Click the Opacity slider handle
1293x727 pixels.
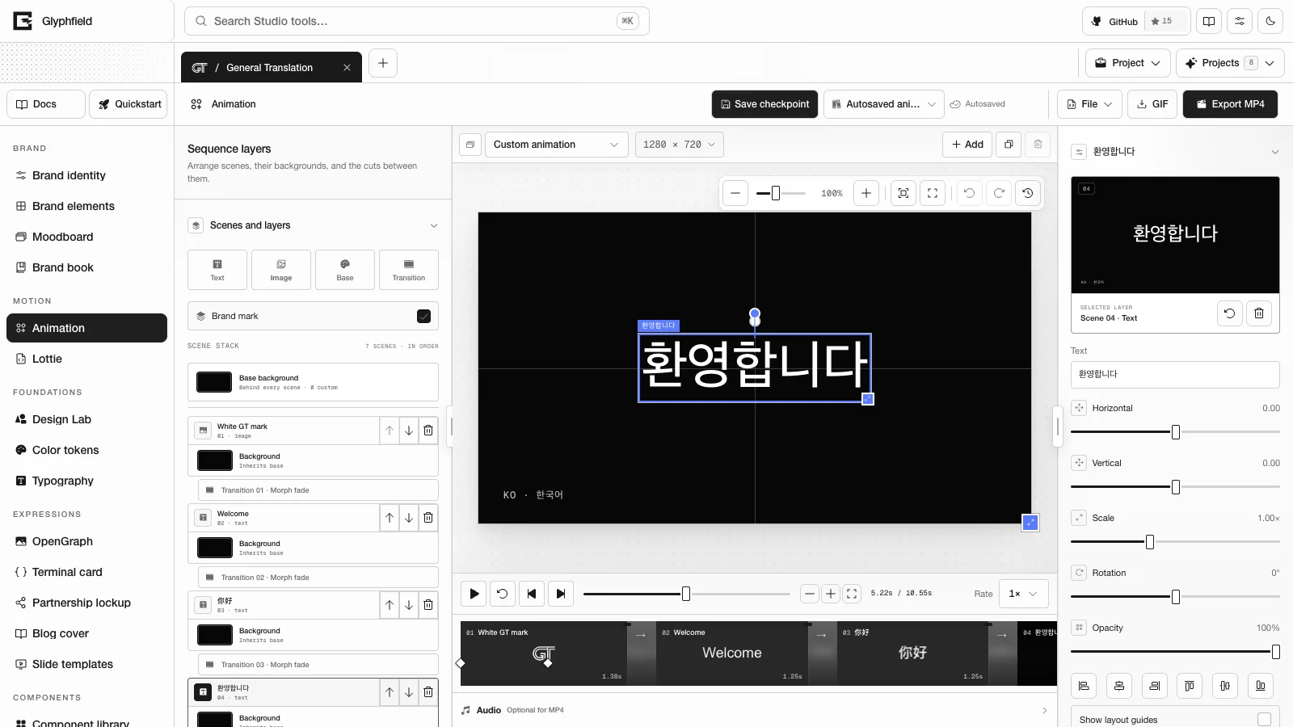point(1275,652)
